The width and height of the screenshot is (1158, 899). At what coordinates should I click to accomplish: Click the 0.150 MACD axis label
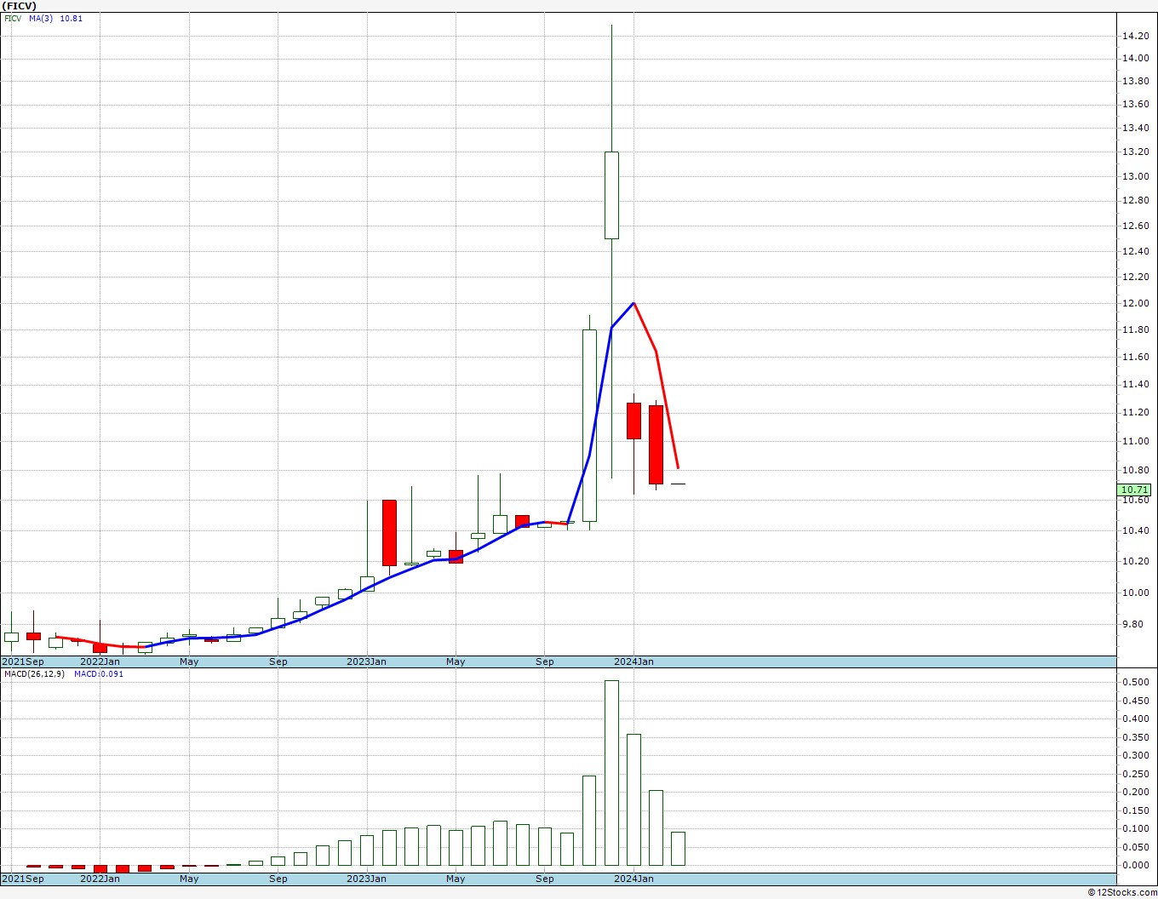click(x=1135, y=811)
